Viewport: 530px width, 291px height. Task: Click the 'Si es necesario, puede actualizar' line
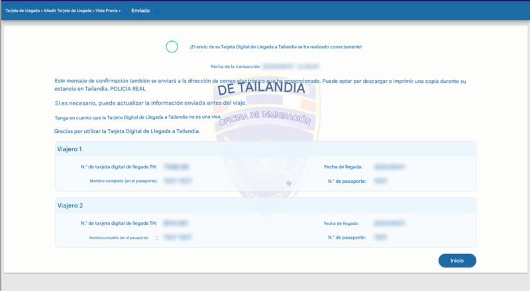151,103
